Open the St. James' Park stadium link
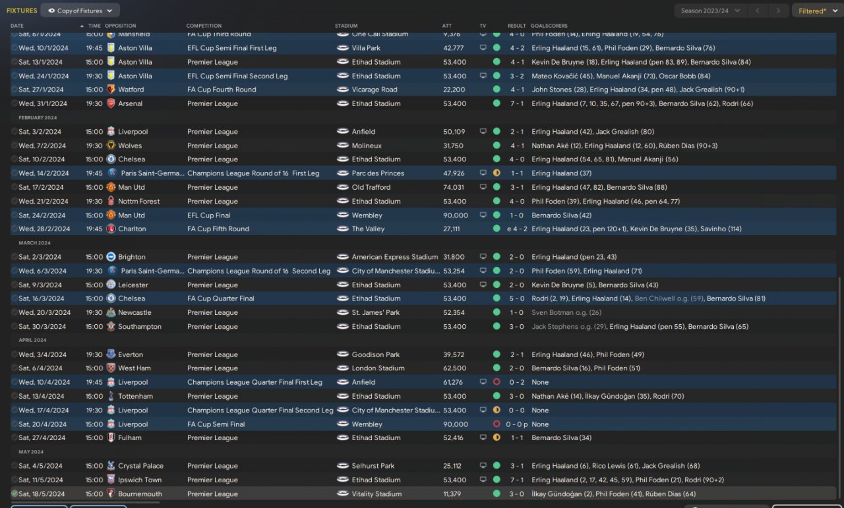This screenshot has height=508, width=844. tap(376, 312)
